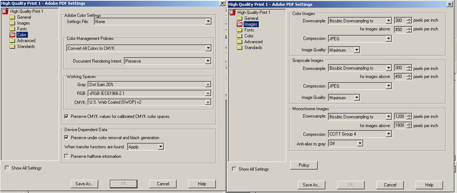The height and width of the screenshot is (193, 457).
Task: Click Advanced folder icon in right window
Action: (239, 42)
